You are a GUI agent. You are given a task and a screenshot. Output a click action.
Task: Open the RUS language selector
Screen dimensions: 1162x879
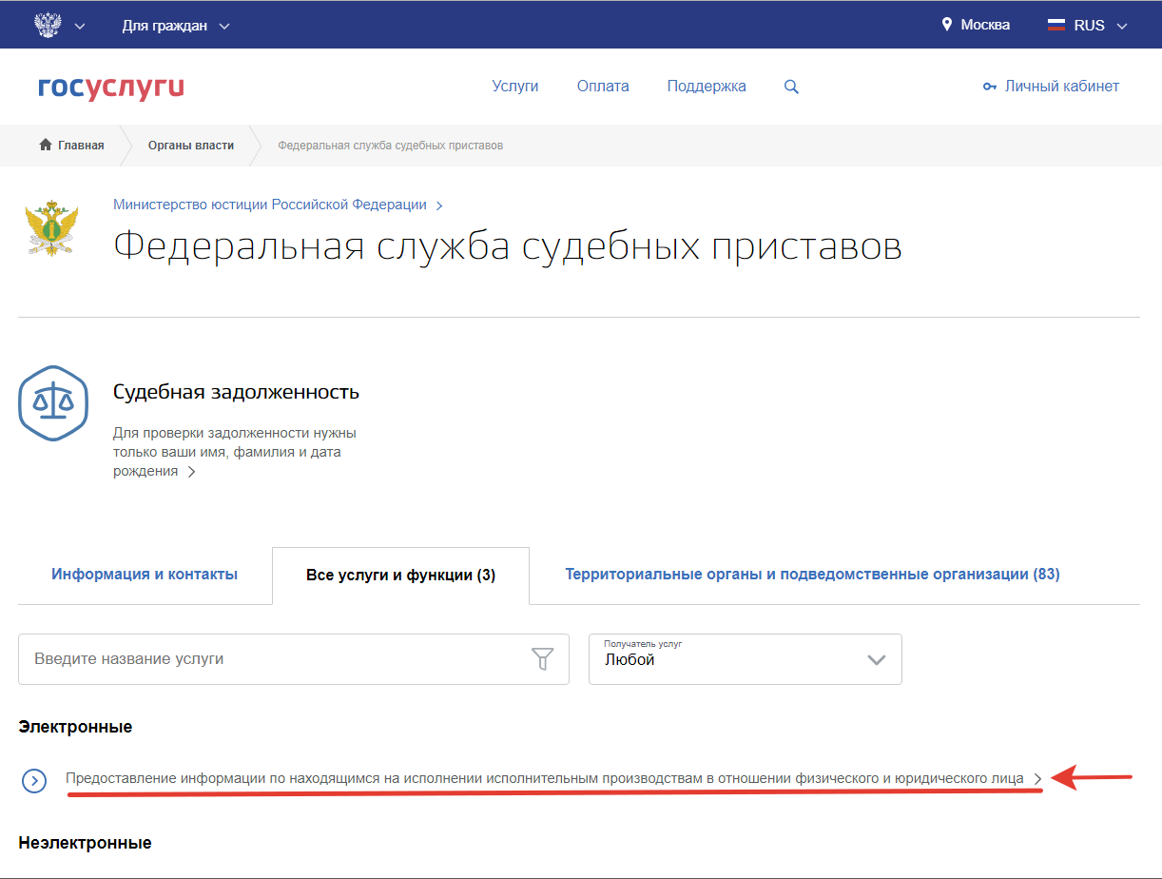click(1088, 26)
